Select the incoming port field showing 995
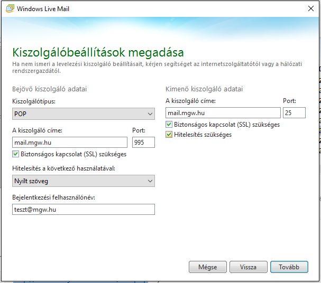This screenshot has height=283, width=321. click(x=143, y=142)
